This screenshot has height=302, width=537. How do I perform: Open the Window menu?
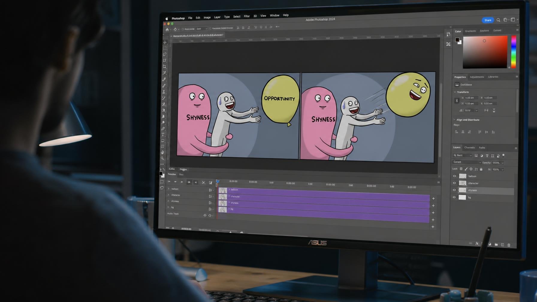[274, 16]
